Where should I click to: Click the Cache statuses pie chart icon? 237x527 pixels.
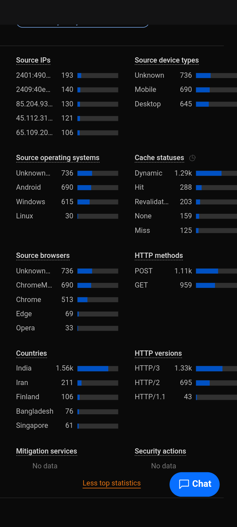[193, 158]
